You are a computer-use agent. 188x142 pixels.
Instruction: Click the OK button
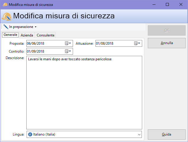tap(167, 30)
